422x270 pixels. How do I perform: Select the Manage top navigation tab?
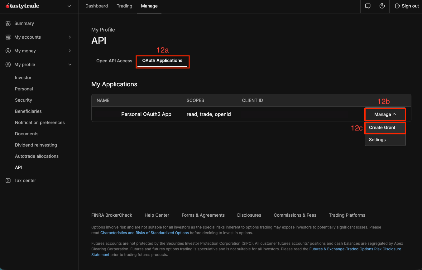[149, 6]
